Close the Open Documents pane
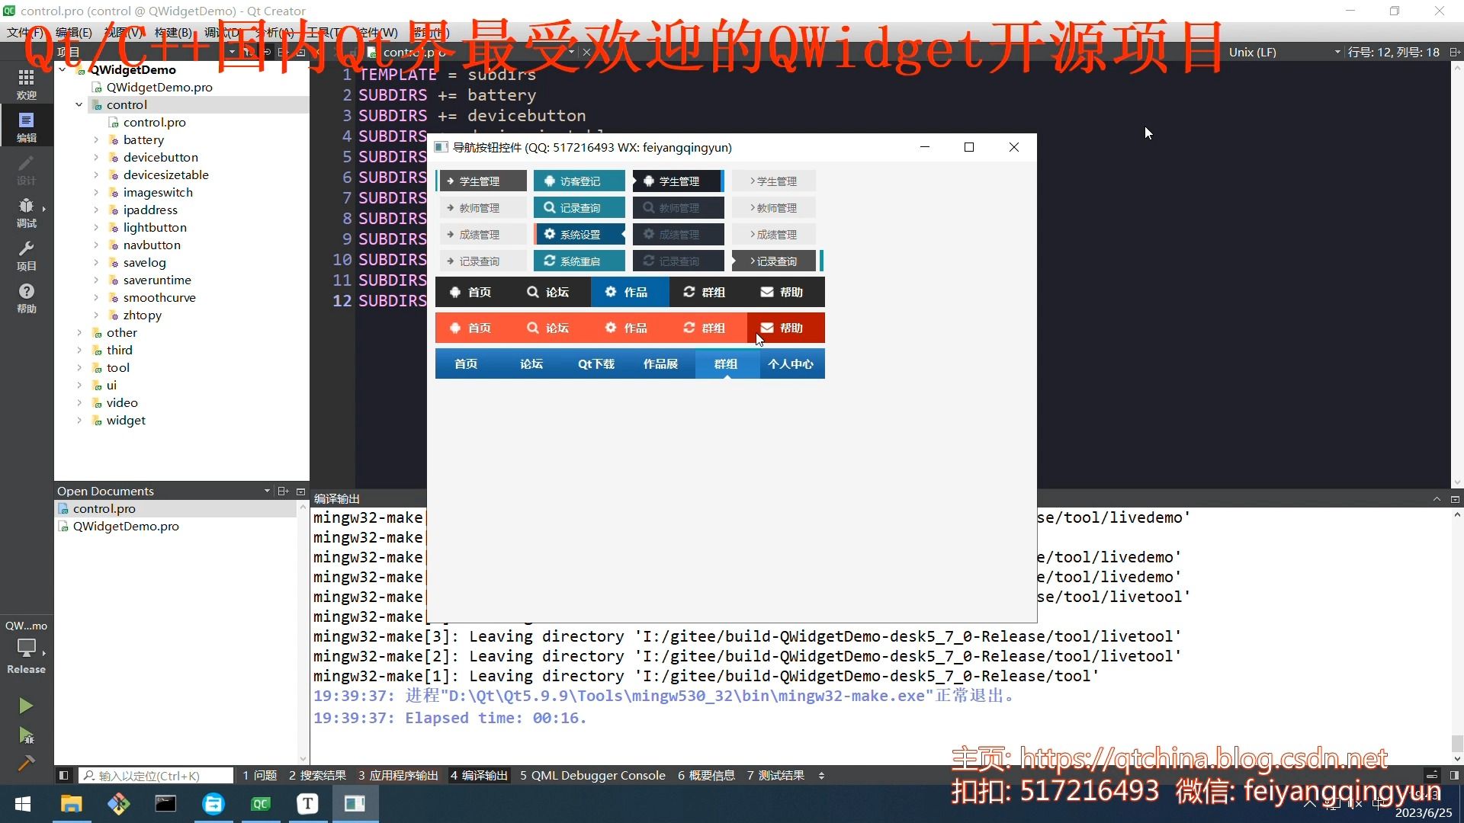 (300, 492)
